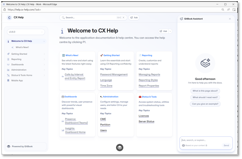Click the Ask button beside search bar
Image resolution: width=242 pixels, height=159 pixels.
(x=134, y=17)
